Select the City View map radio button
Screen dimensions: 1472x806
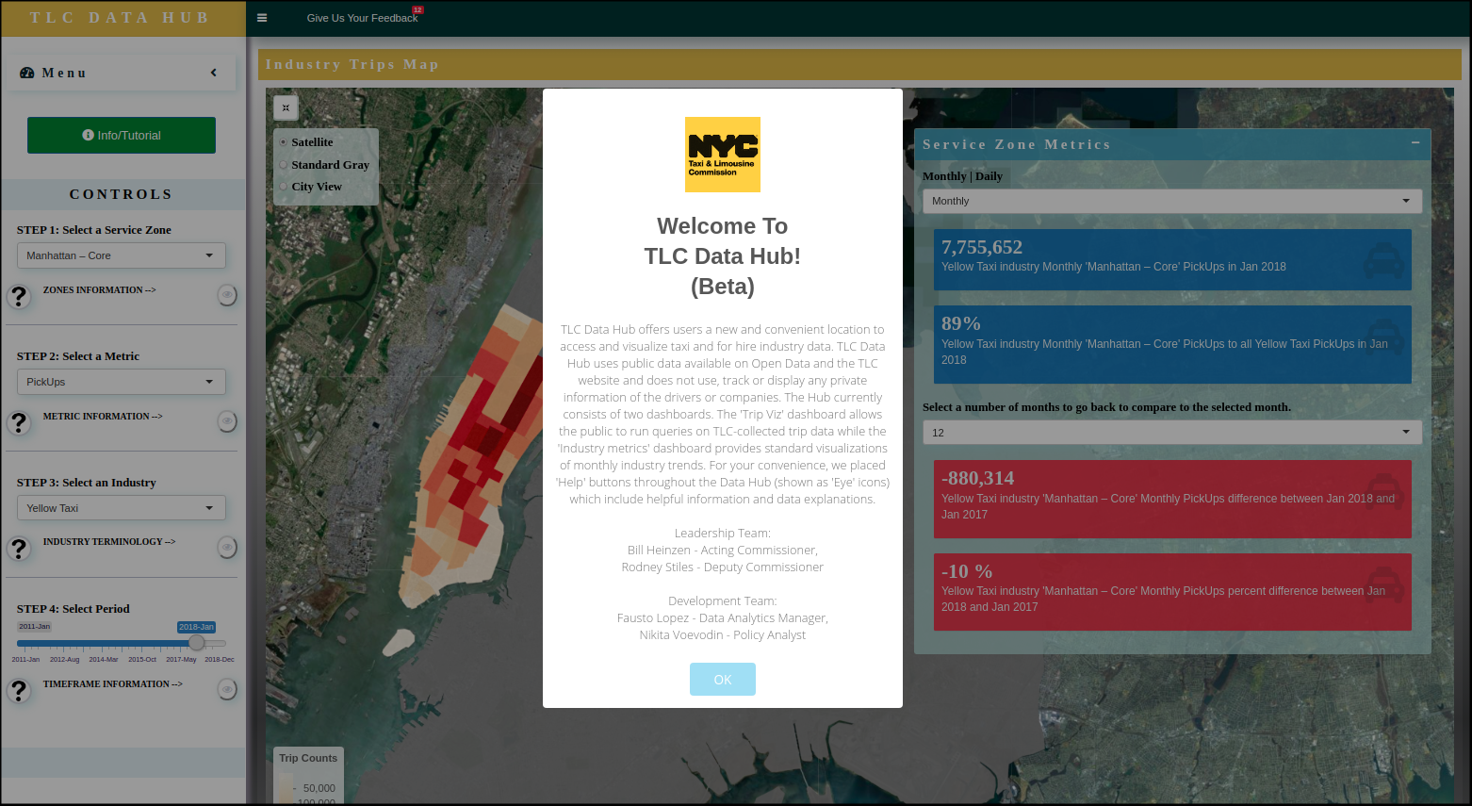(x=284, y=187)
